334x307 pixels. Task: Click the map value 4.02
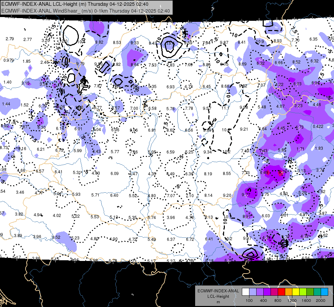(x=57, y=216)
